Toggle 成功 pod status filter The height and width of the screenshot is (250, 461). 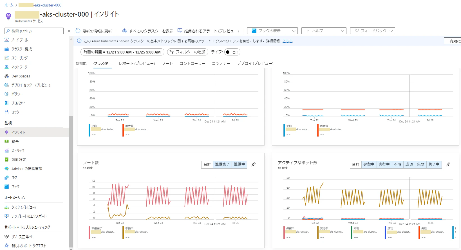coord(409,164)
